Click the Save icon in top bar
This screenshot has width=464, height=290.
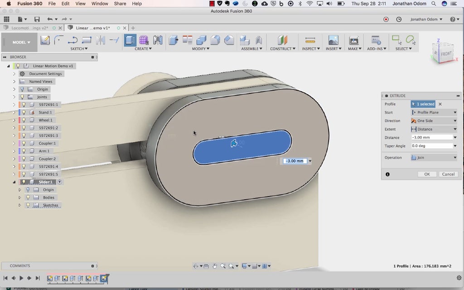37,19
